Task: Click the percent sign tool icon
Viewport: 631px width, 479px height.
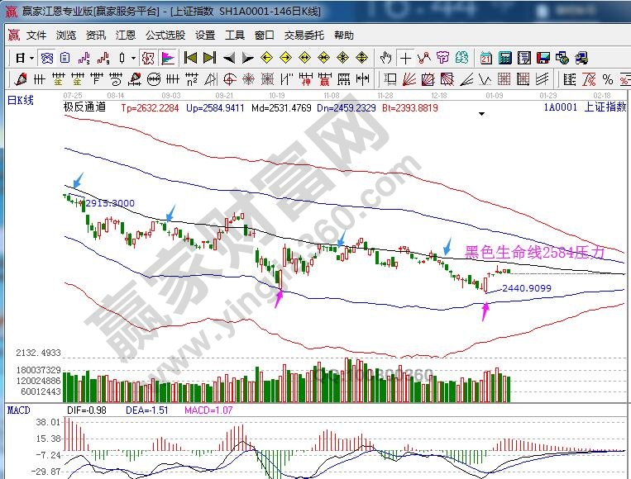Action: (608, 79)
